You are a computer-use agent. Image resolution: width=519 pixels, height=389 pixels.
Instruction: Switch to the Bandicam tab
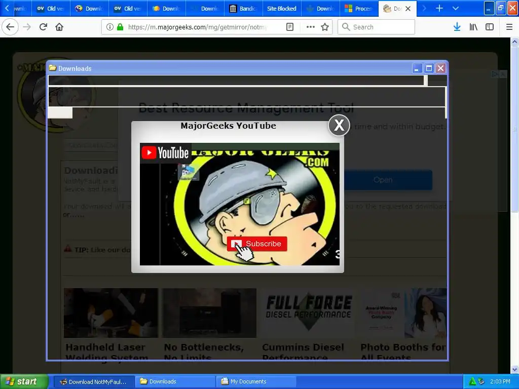[244, 9]
